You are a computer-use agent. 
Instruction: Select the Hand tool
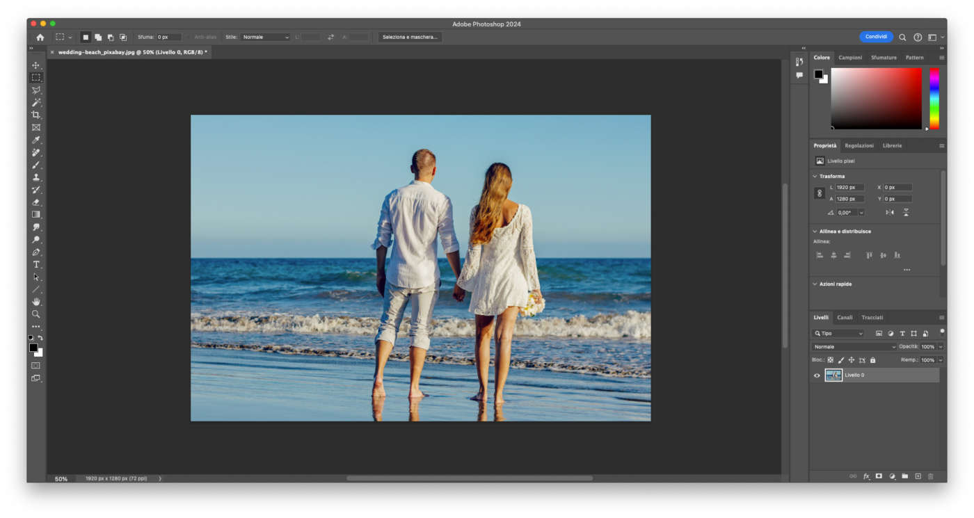point(36,302)
